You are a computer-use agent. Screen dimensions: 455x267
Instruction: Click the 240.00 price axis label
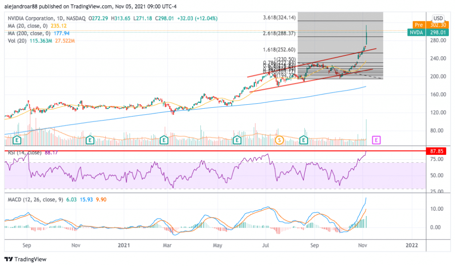(438, 58)
